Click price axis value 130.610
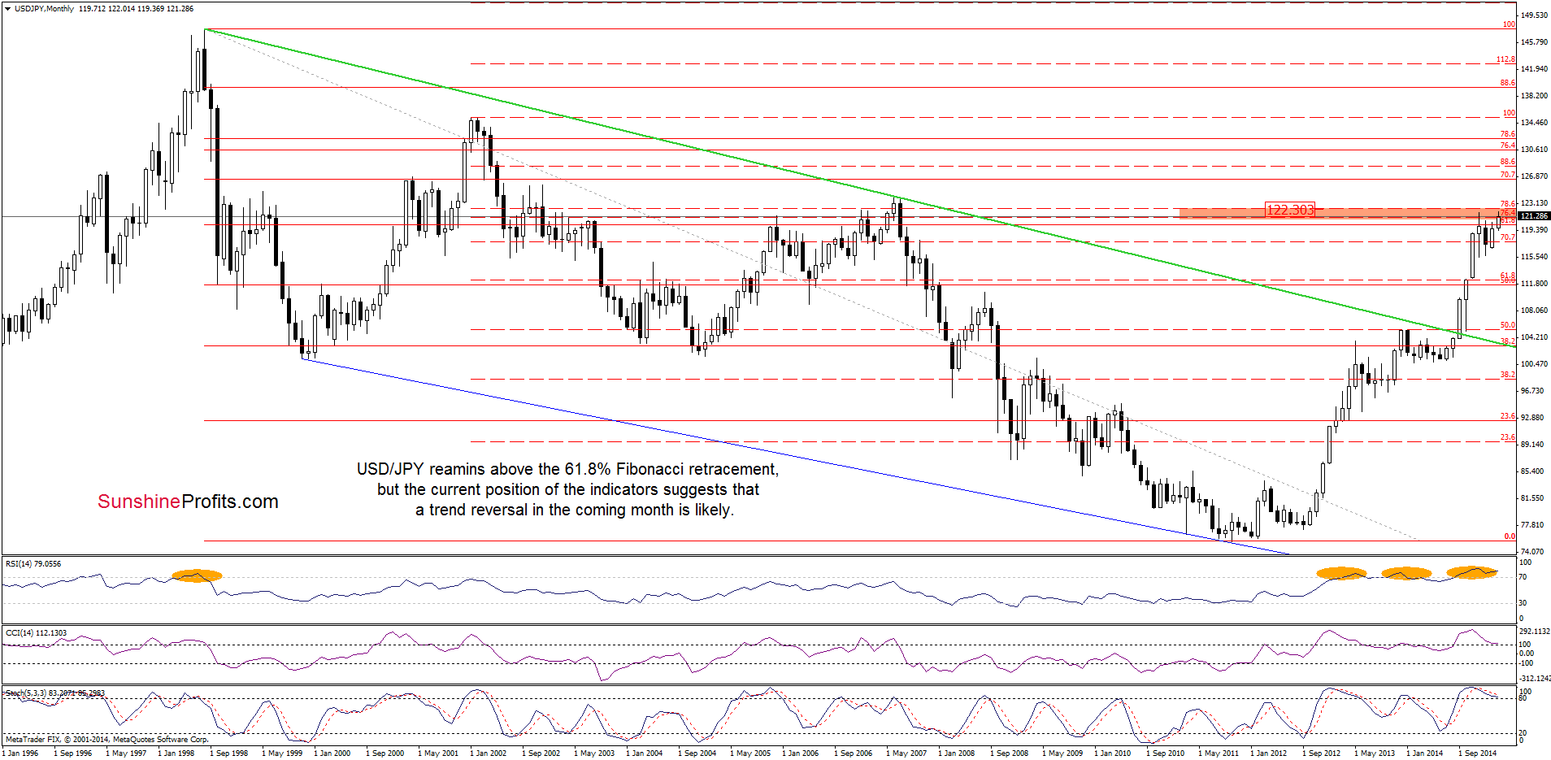The image size is (1551, 760). point(1534,150)
